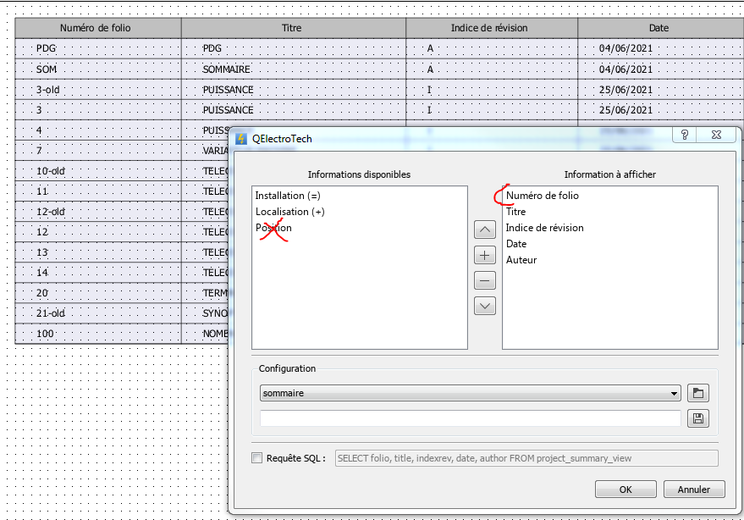Click the move up arrow button
The height and width of the screenshot is (520, 744).
tap(485, 230)
